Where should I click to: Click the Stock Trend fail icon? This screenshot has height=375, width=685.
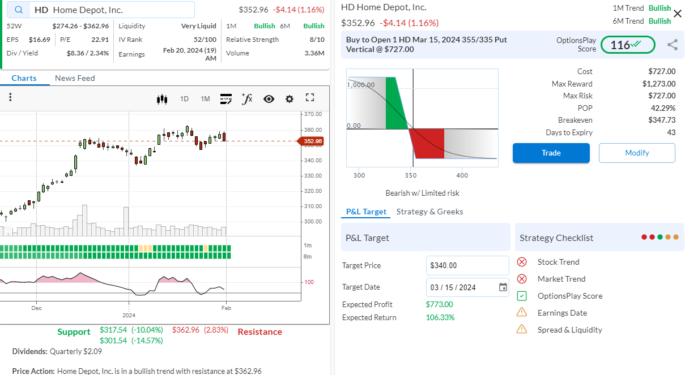(x=522, y=262)
